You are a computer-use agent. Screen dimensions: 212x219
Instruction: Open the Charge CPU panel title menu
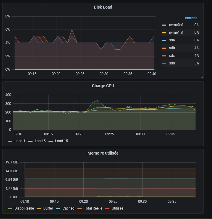point(103,86)
